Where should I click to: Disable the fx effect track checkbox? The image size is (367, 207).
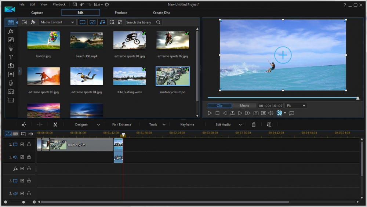tap(22, 169)
